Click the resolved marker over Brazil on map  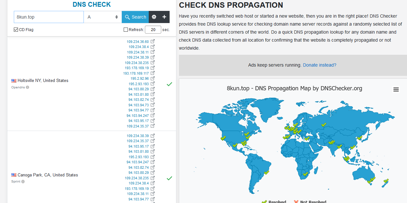tap(266, 172)
